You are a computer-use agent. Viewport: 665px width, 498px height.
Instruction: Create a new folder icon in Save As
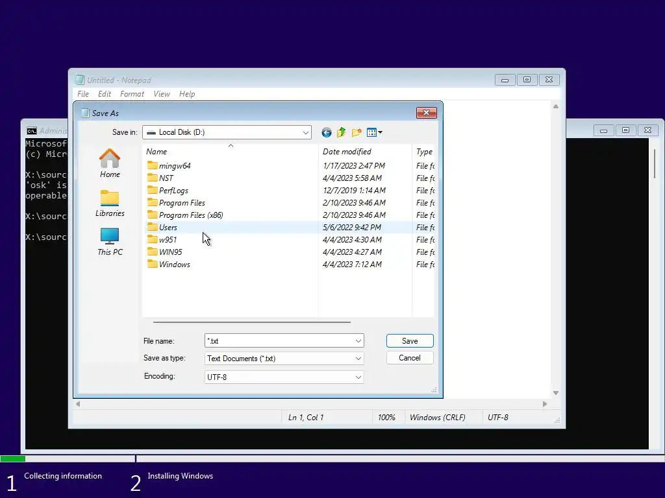coord(357,132)
